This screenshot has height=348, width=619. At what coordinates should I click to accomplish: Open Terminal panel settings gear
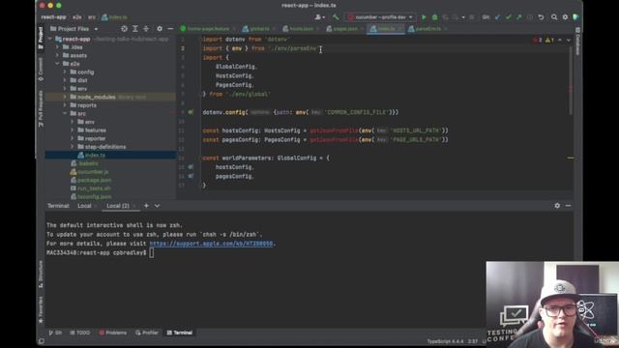coord(557,206)
